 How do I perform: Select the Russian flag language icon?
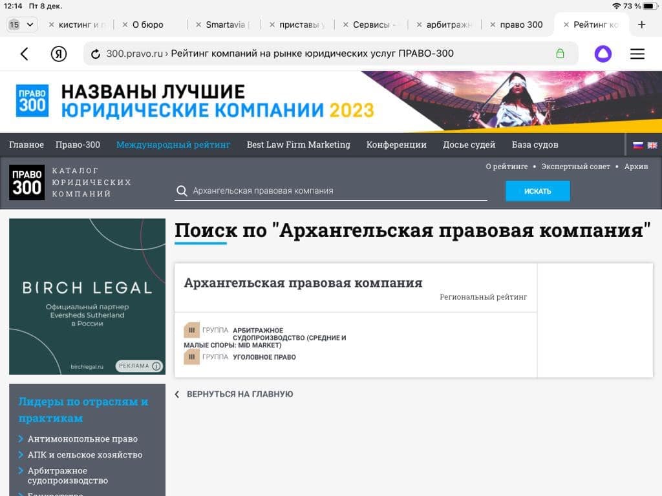(637, 145)
